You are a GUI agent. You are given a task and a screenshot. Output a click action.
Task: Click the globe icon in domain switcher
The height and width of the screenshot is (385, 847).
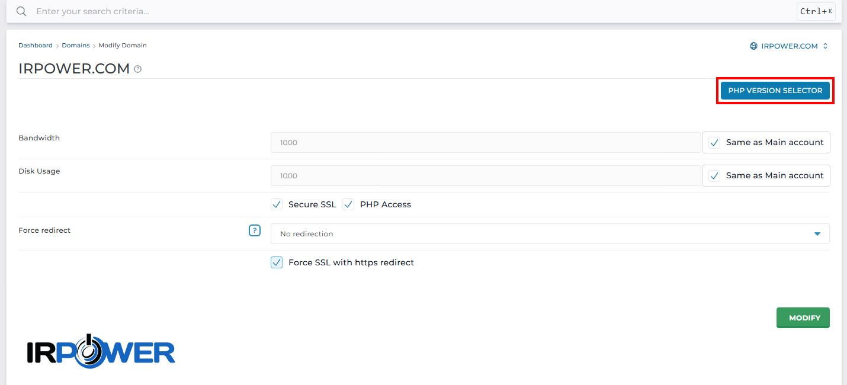(x=753, y=46)
